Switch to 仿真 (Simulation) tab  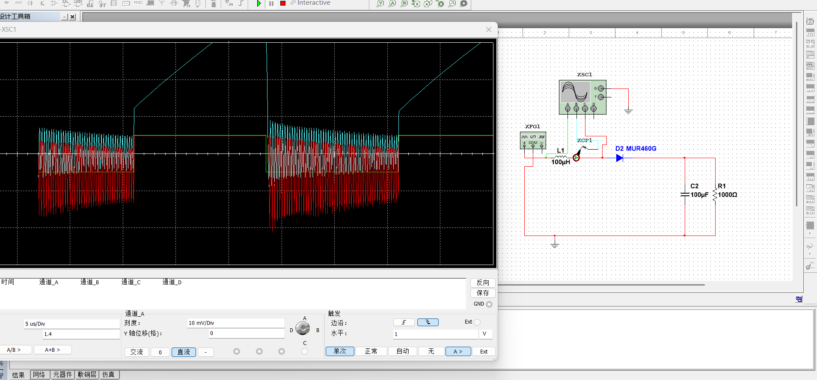click(x=109, y=375)
